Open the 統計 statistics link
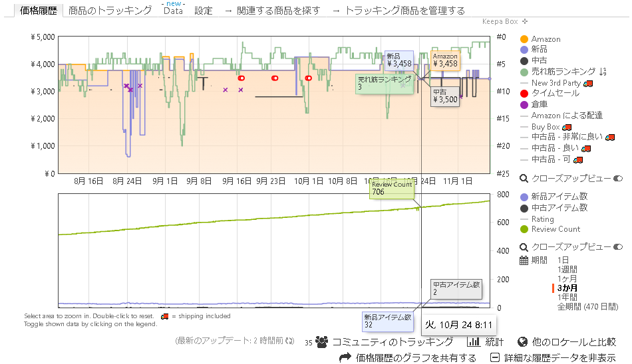Viewport: 632px width, 364px height. pyautogui.click(x=494, y=342)
